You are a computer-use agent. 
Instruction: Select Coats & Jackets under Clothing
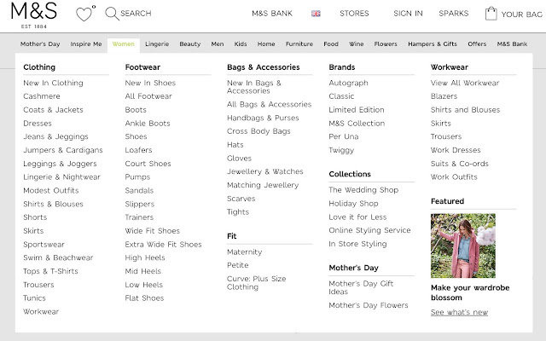coord(53,110)
